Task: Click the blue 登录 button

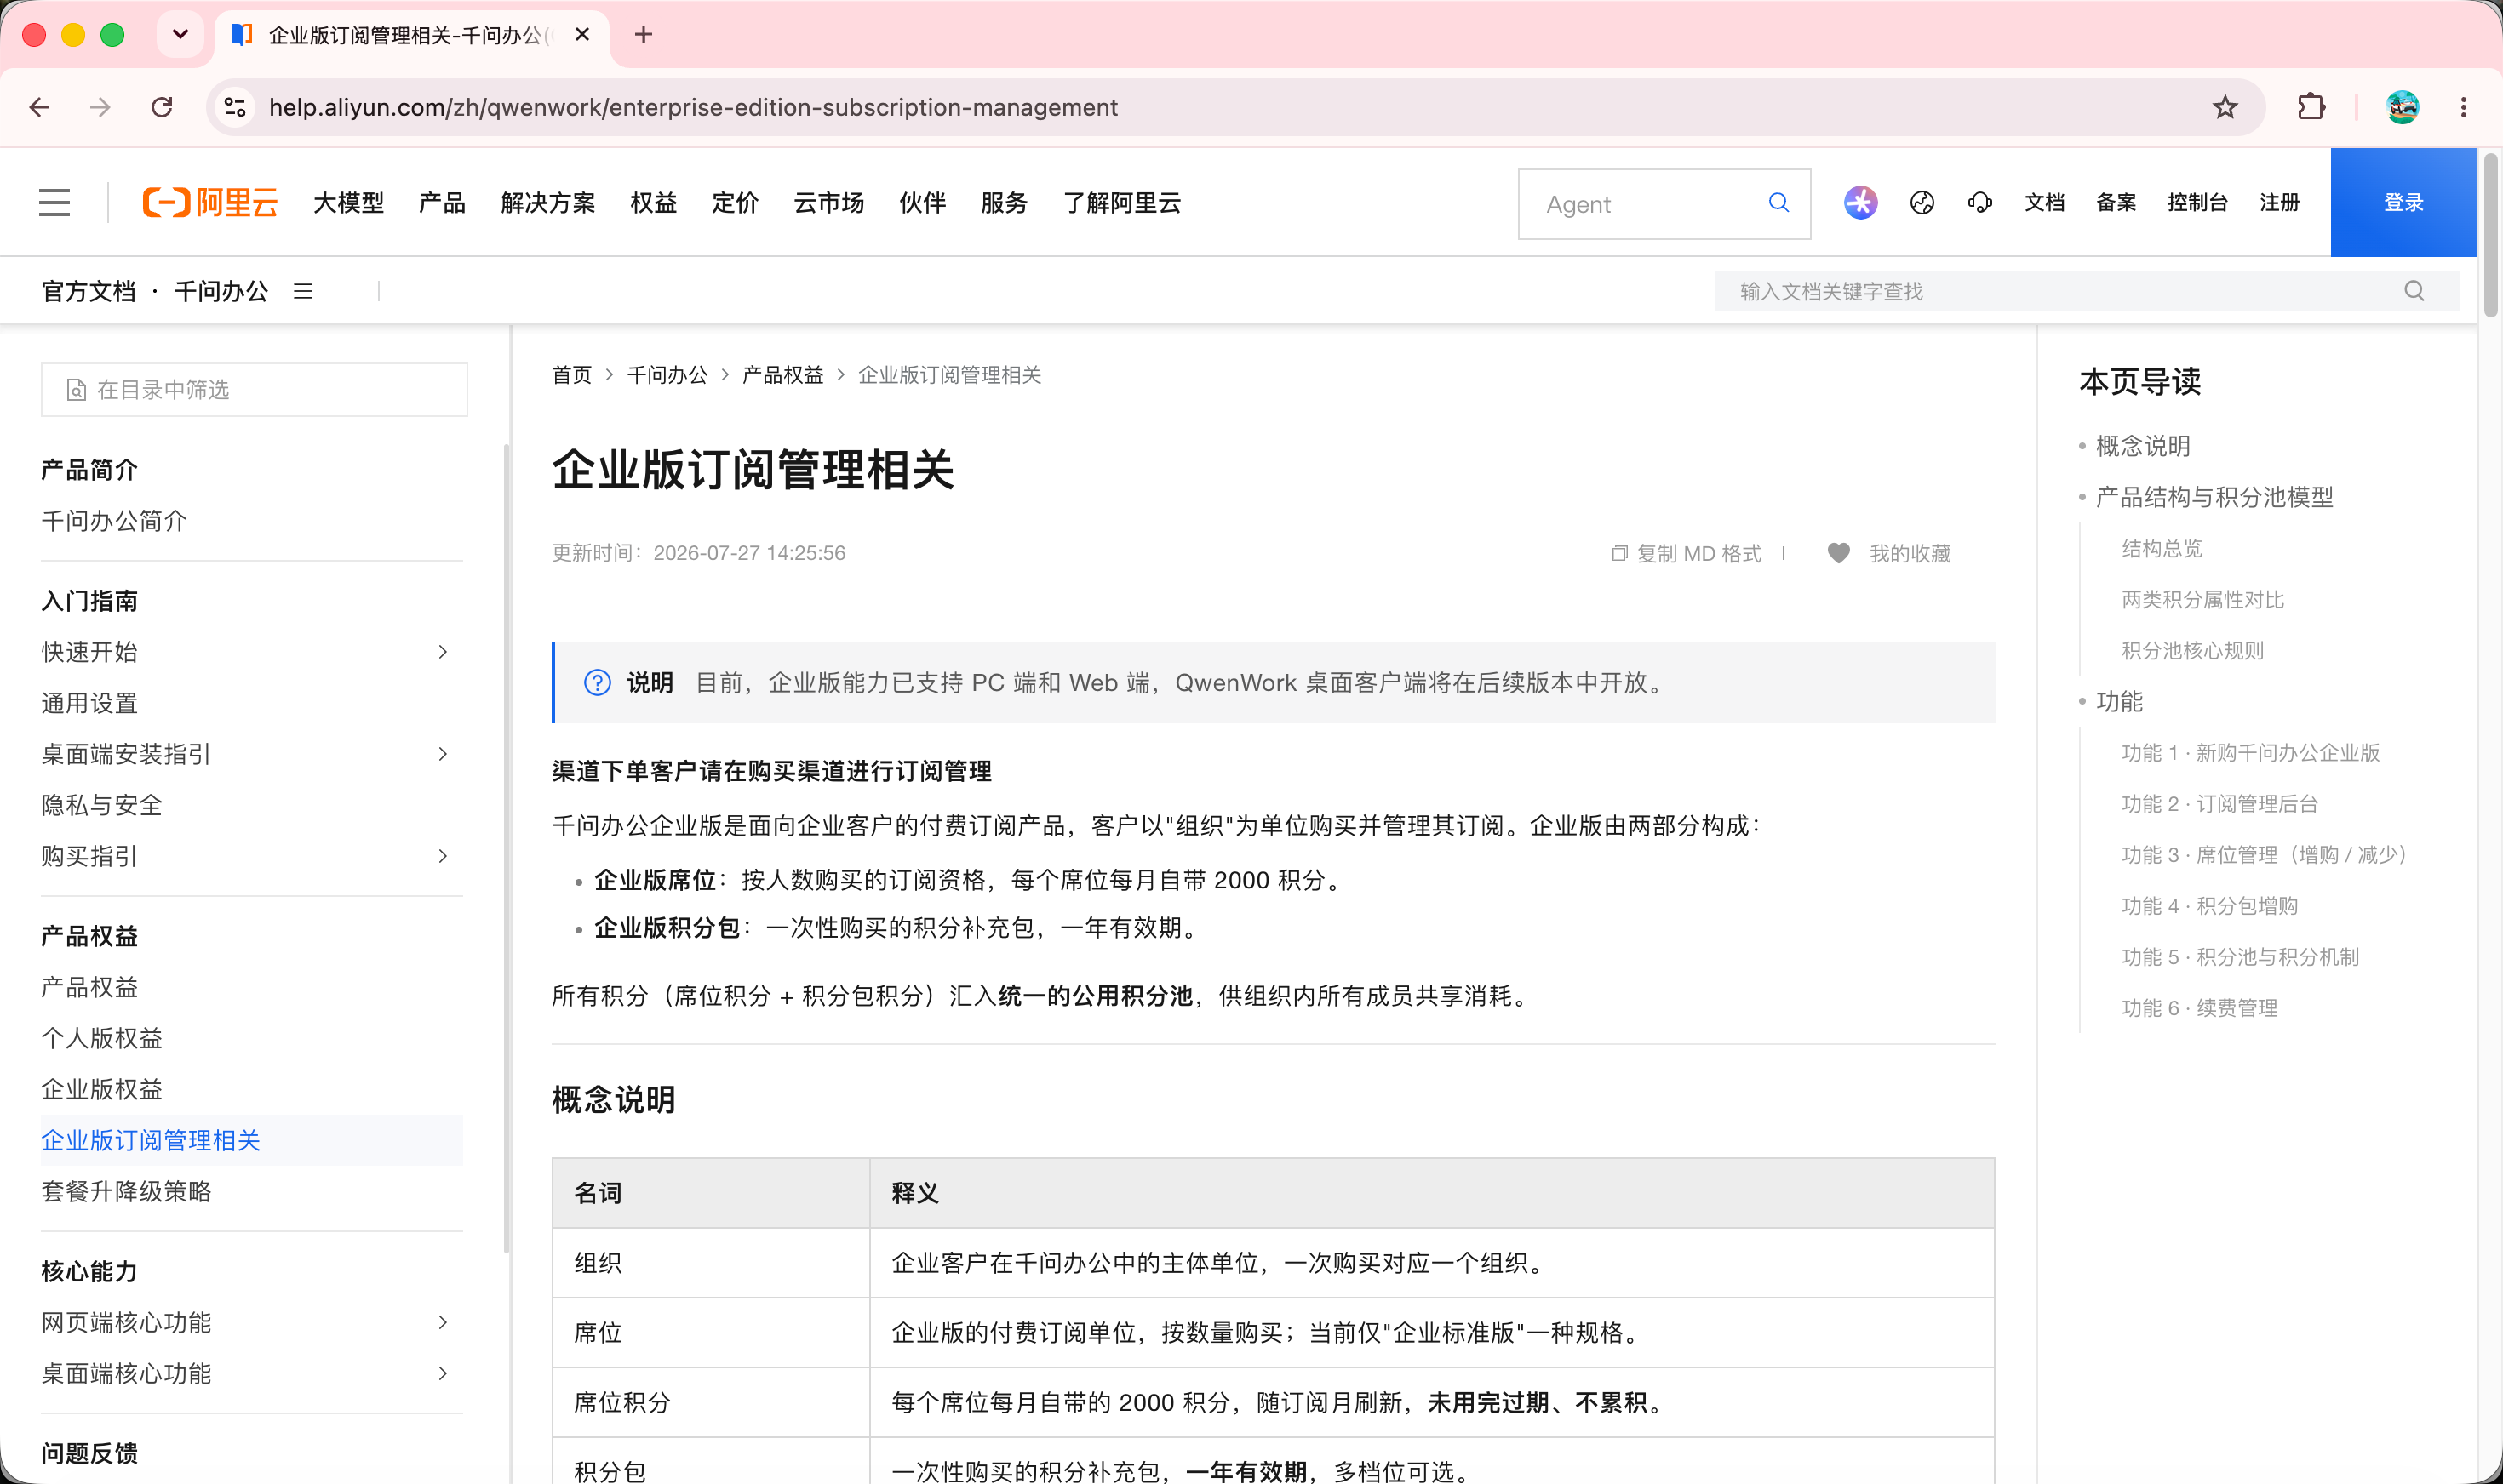Action: [x=2403, y=203]
